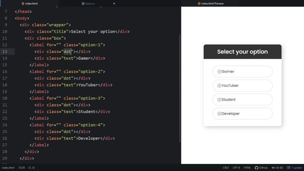Click the index.html file name in status bar
The height and width of the screenshot is (171, 304).
(8, 168)
